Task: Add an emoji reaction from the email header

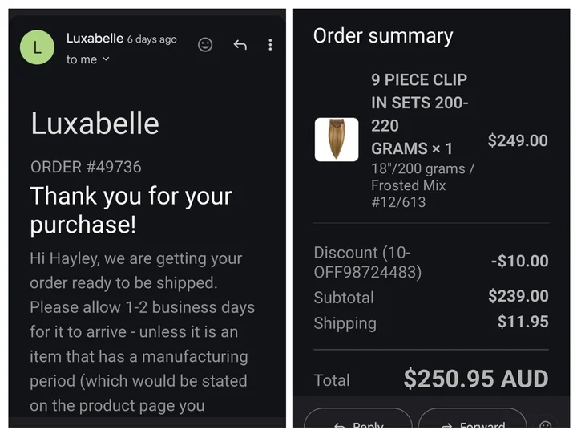Action: click(x=205, y=45)
